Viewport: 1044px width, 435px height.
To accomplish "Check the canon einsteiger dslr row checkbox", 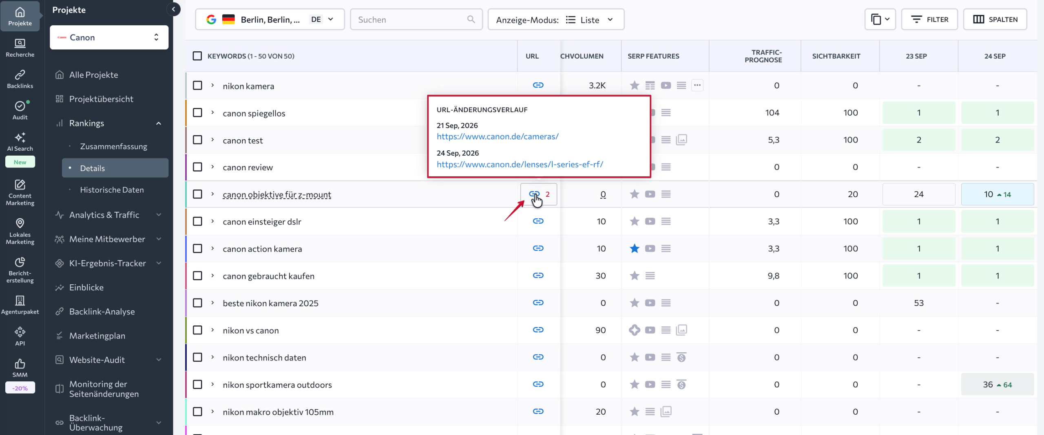I will tap(197, 221).
